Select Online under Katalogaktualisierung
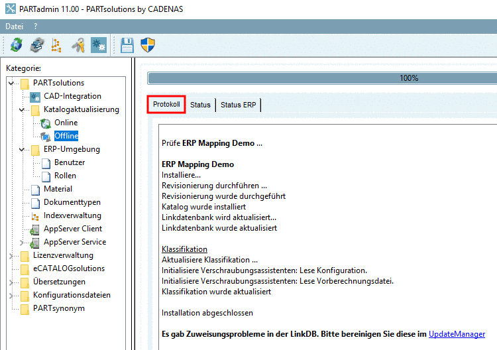 click(x=66, y=123)
